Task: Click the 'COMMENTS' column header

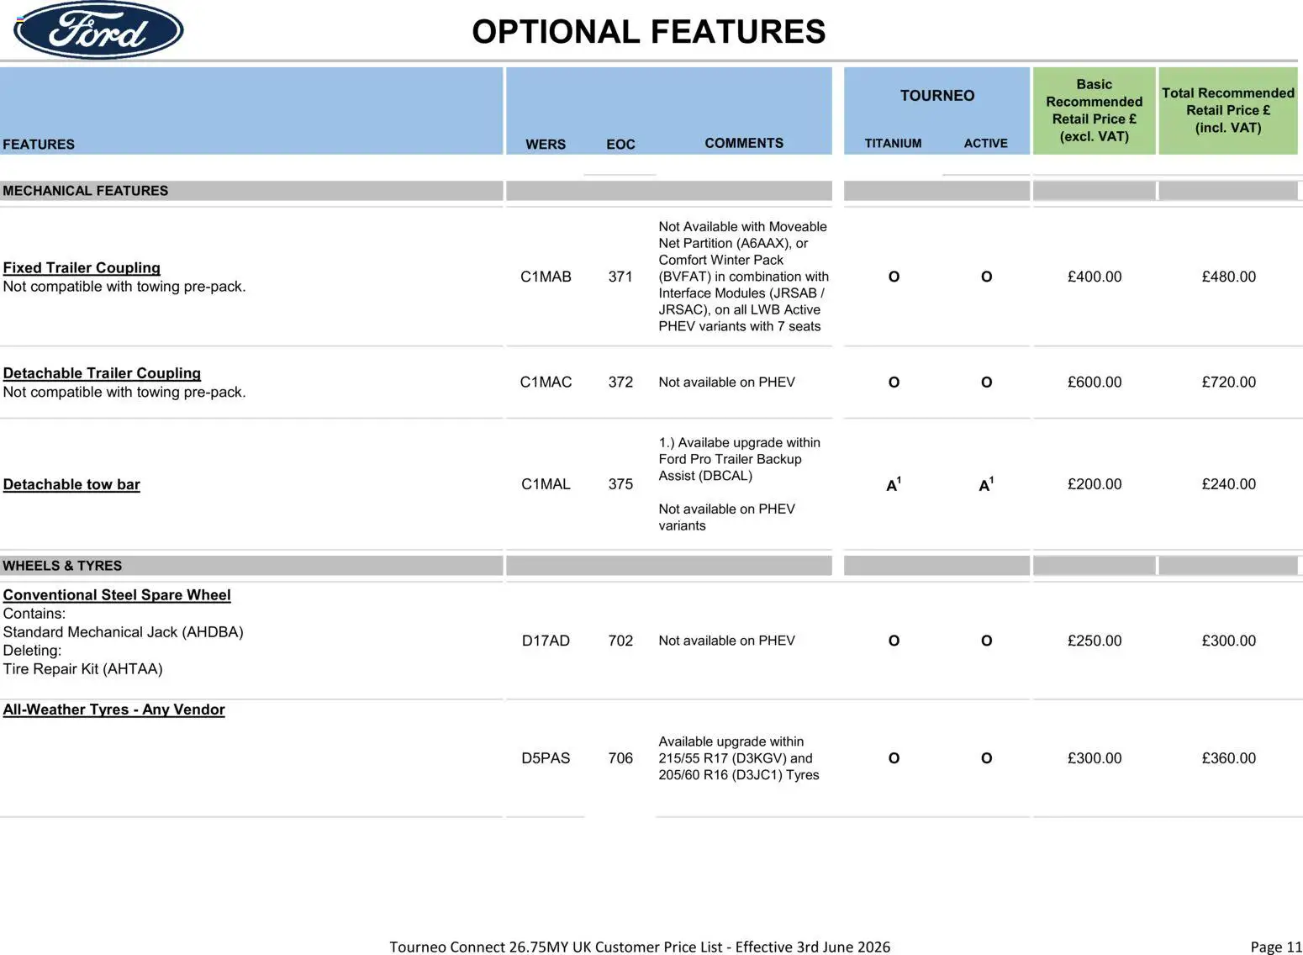Action: point(744,143)
